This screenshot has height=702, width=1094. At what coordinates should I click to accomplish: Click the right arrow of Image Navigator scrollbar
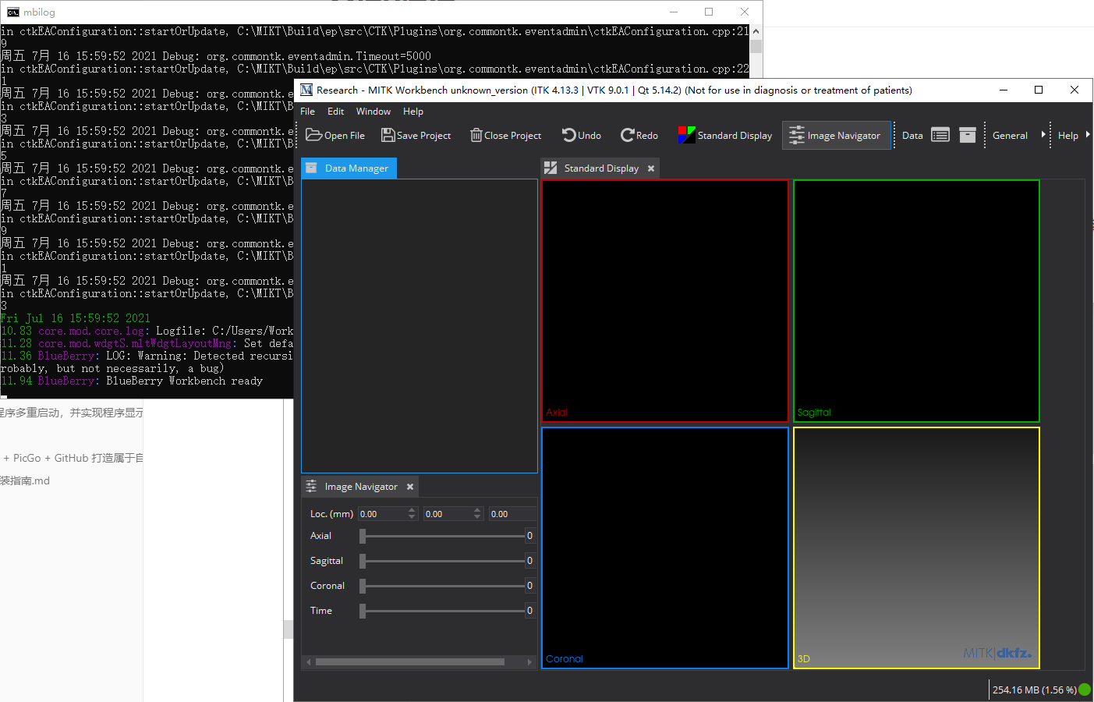tap(529, 662)
